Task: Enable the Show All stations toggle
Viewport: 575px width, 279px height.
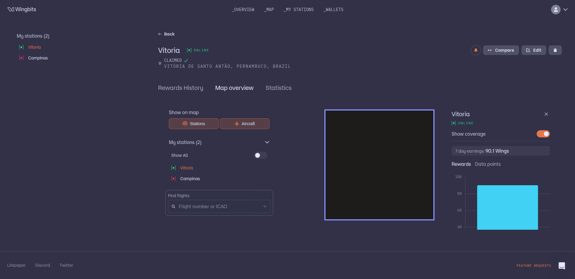Action: (260, 155)
